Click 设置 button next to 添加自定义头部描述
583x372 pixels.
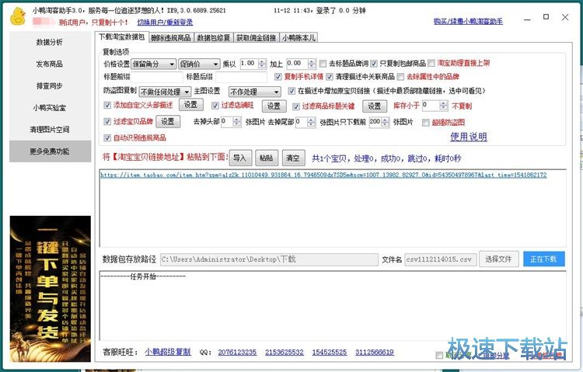tap(191, 105)
